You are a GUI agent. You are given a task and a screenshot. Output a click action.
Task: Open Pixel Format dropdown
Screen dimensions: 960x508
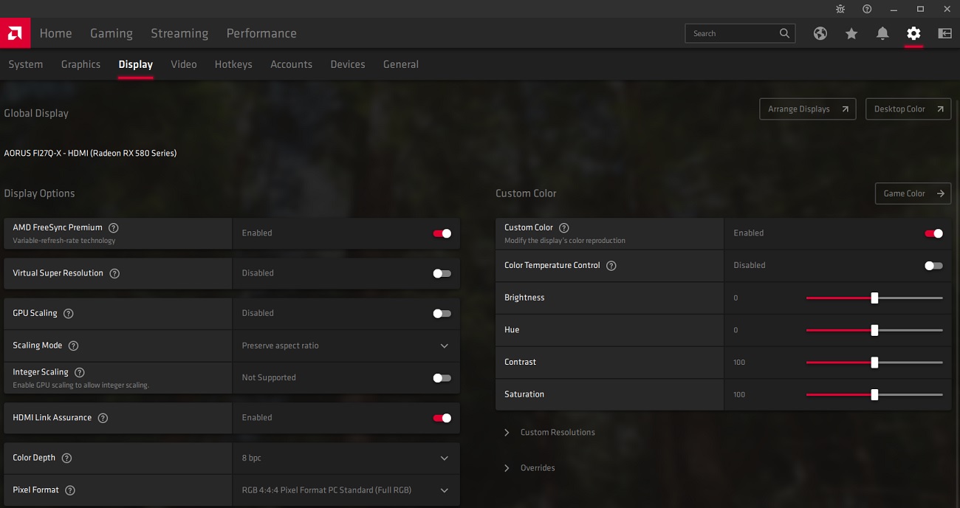coord(346,490)
